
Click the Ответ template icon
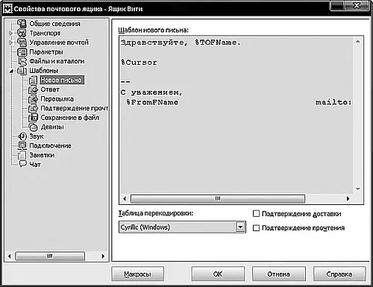(x=33, y=89)
